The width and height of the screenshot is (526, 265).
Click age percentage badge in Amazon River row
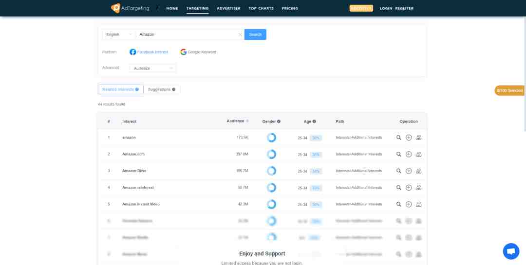(316, 171)
